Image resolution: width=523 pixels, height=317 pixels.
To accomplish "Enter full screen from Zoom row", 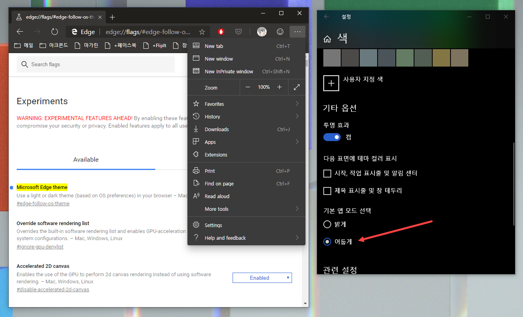I will coord(297,87).
